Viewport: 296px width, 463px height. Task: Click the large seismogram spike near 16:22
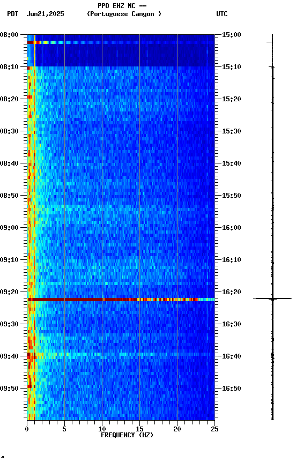[x=272, y=298]
